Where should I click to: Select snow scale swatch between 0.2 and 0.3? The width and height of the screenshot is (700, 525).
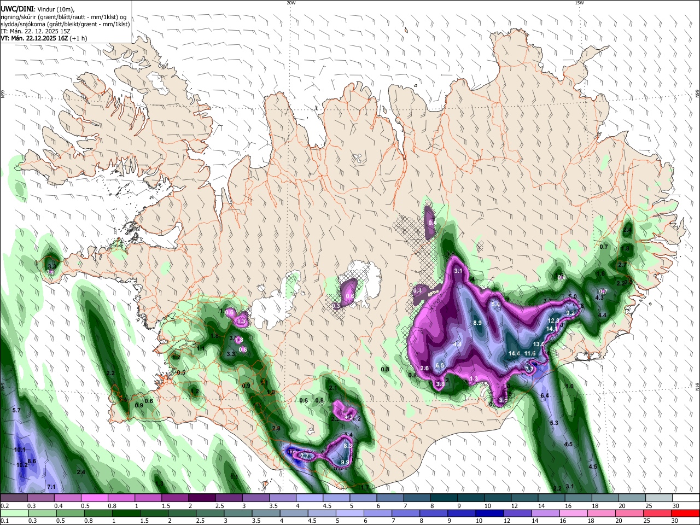coord(14,498)
